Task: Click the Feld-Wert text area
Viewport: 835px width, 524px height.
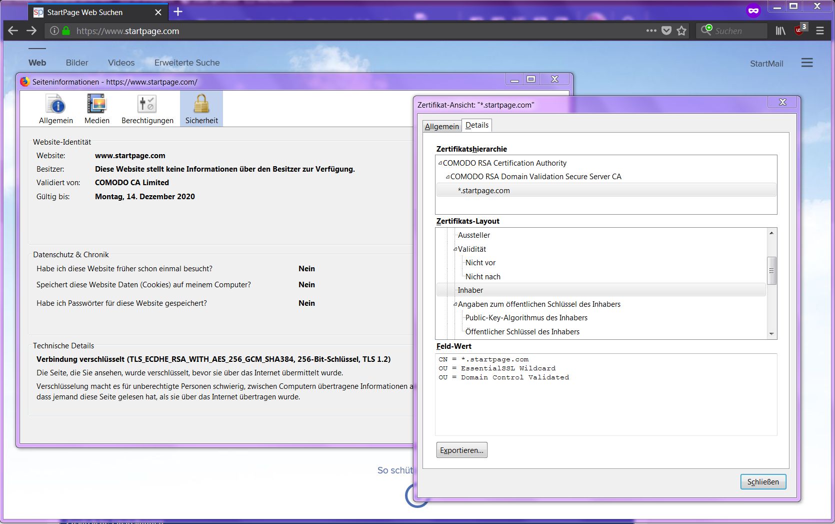Action: [606, 394]
